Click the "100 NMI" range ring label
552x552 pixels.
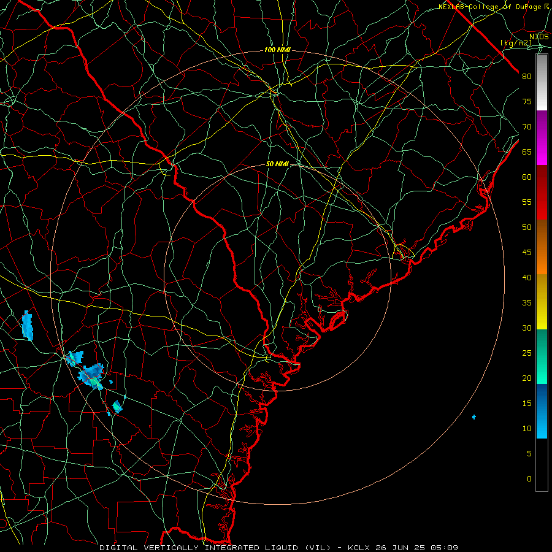(277, 50)
